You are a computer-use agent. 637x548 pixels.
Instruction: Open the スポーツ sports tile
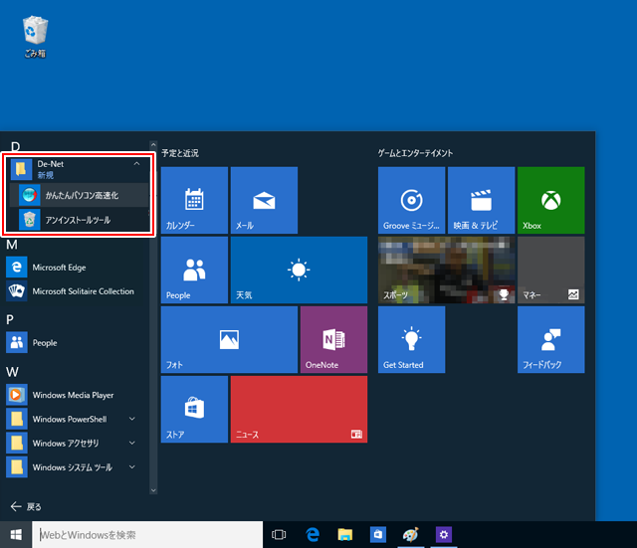[x=447, y=270]
